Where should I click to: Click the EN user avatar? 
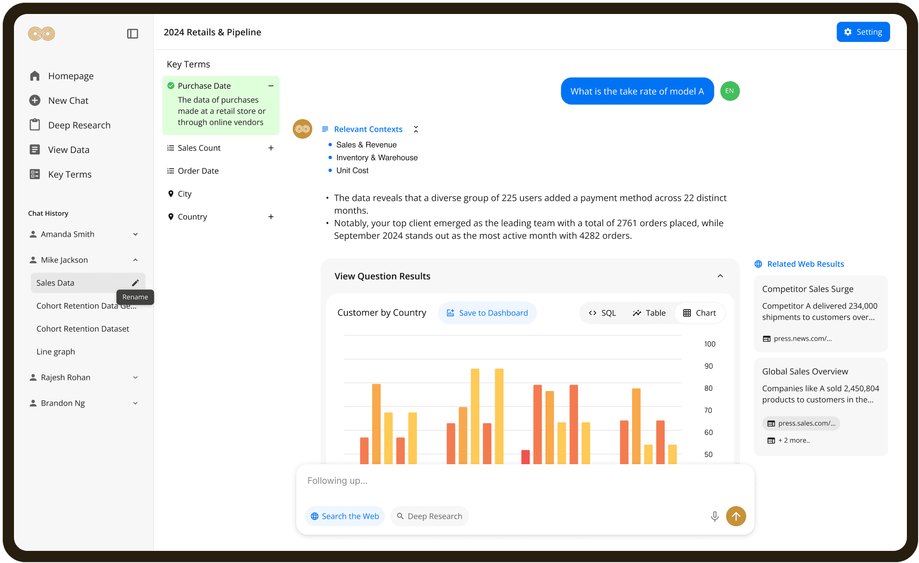coord(729,91)
